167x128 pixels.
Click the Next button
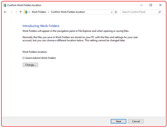pos(118,121)
